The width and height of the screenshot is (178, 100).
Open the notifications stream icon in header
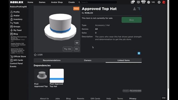coord(132,2)
